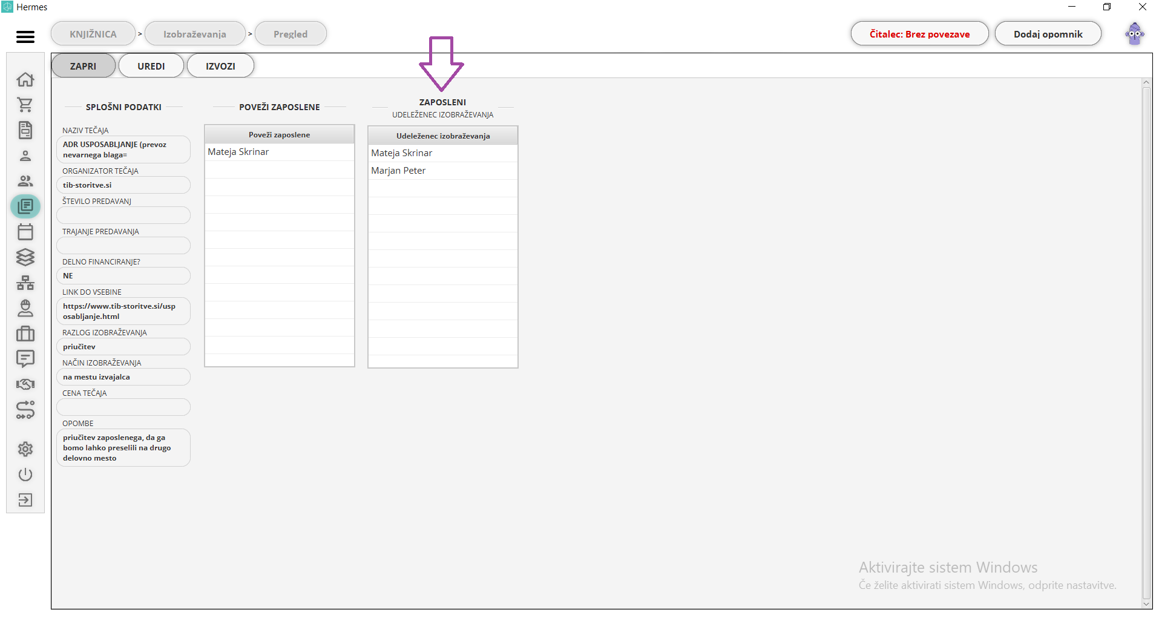Open the route path sidebar icon
The height and width of the screenshot is (621, 1159).
[x=25, y=410]
